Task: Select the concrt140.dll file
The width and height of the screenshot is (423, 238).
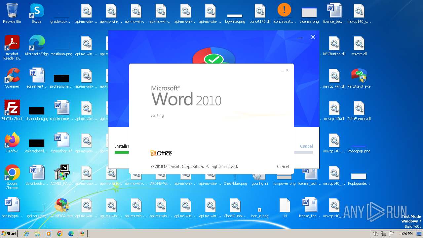Action: point(260,13)
